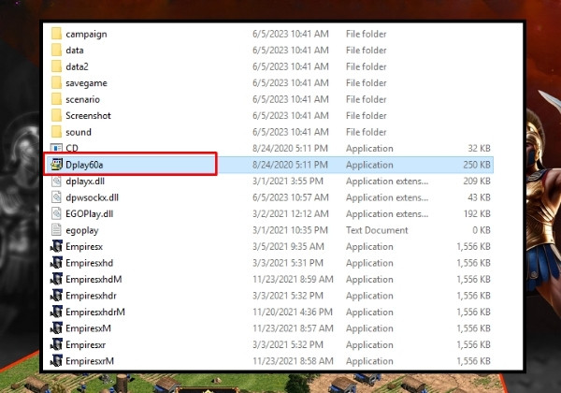The width and height of the screenshot is (561, 393).
Task: Click the file name 'campaign'
Action: (86, 35)
